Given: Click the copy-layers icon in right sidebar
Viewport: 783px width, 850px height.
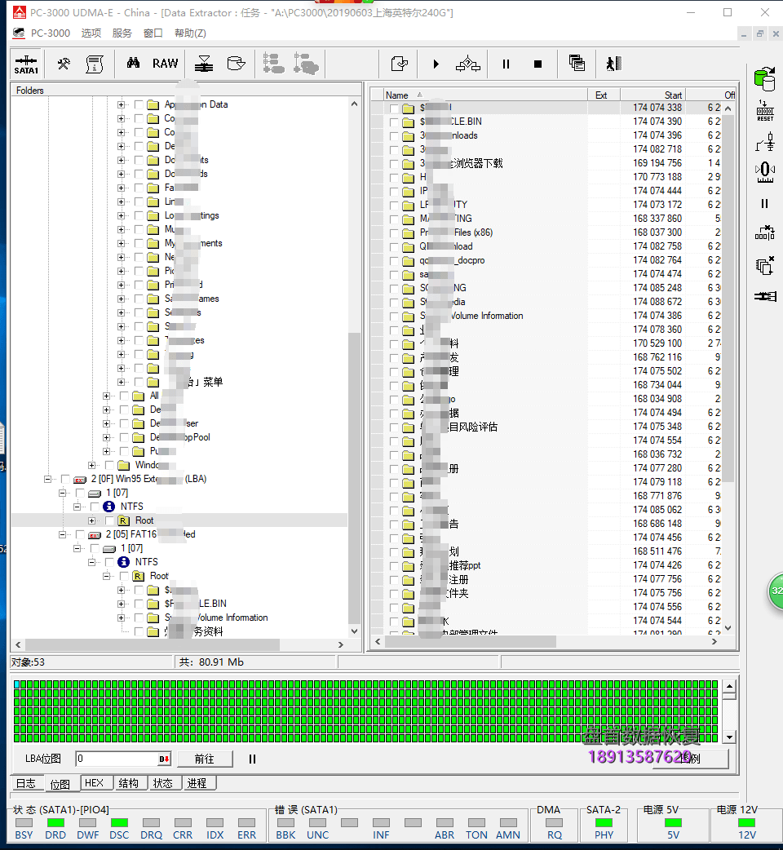Looking at the screenshot, I should [x=764, y=266].
